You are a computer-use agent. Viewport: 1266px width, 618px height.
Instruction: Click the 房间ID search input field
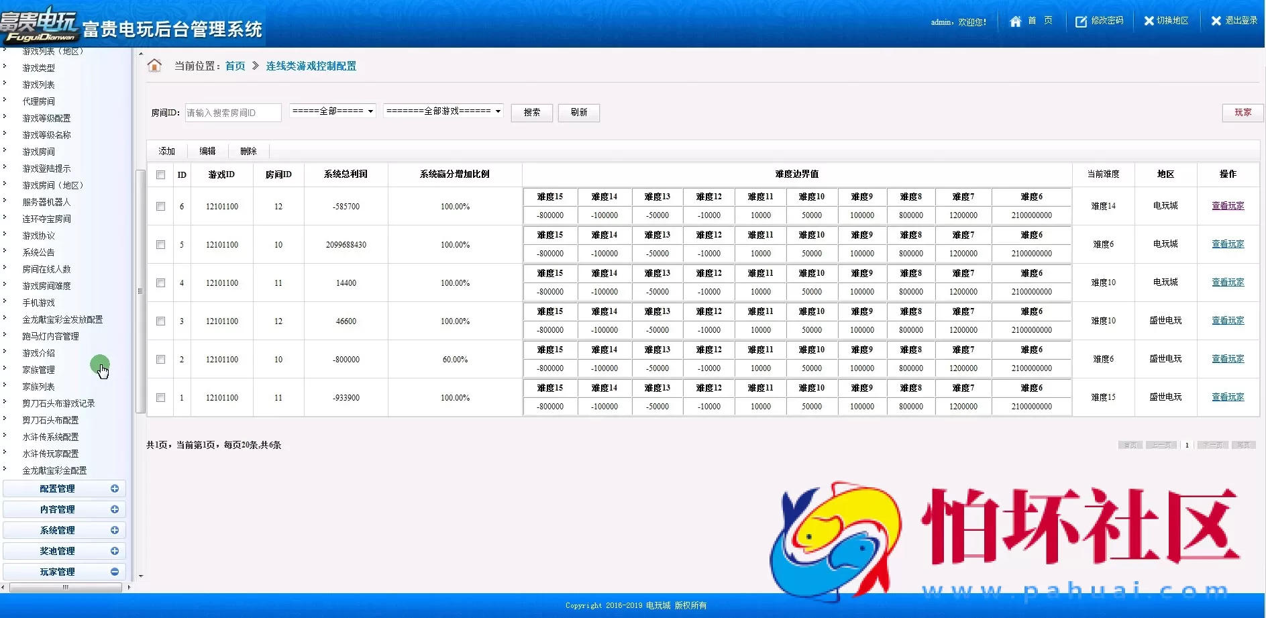[x=233, y=113]
